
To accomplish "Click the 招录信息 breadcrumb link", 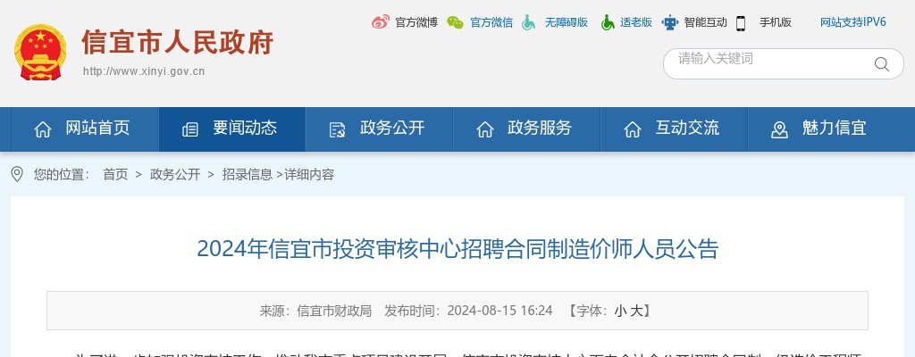I will tap(247, 174).
